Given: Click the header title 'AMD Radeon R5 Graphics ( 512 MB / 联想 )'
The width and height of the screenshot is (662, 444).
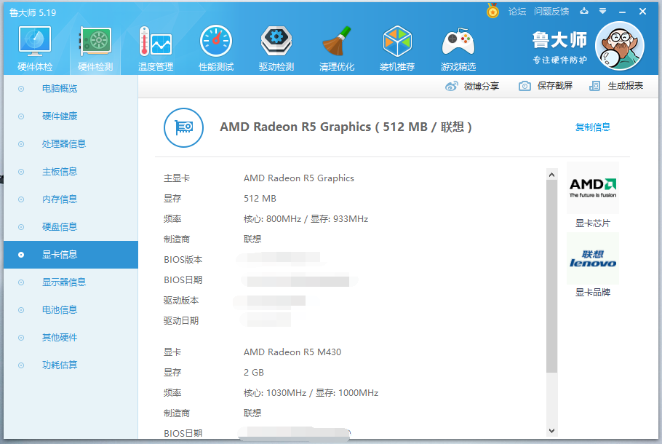Looking at the screenshot, I should 346,127.
